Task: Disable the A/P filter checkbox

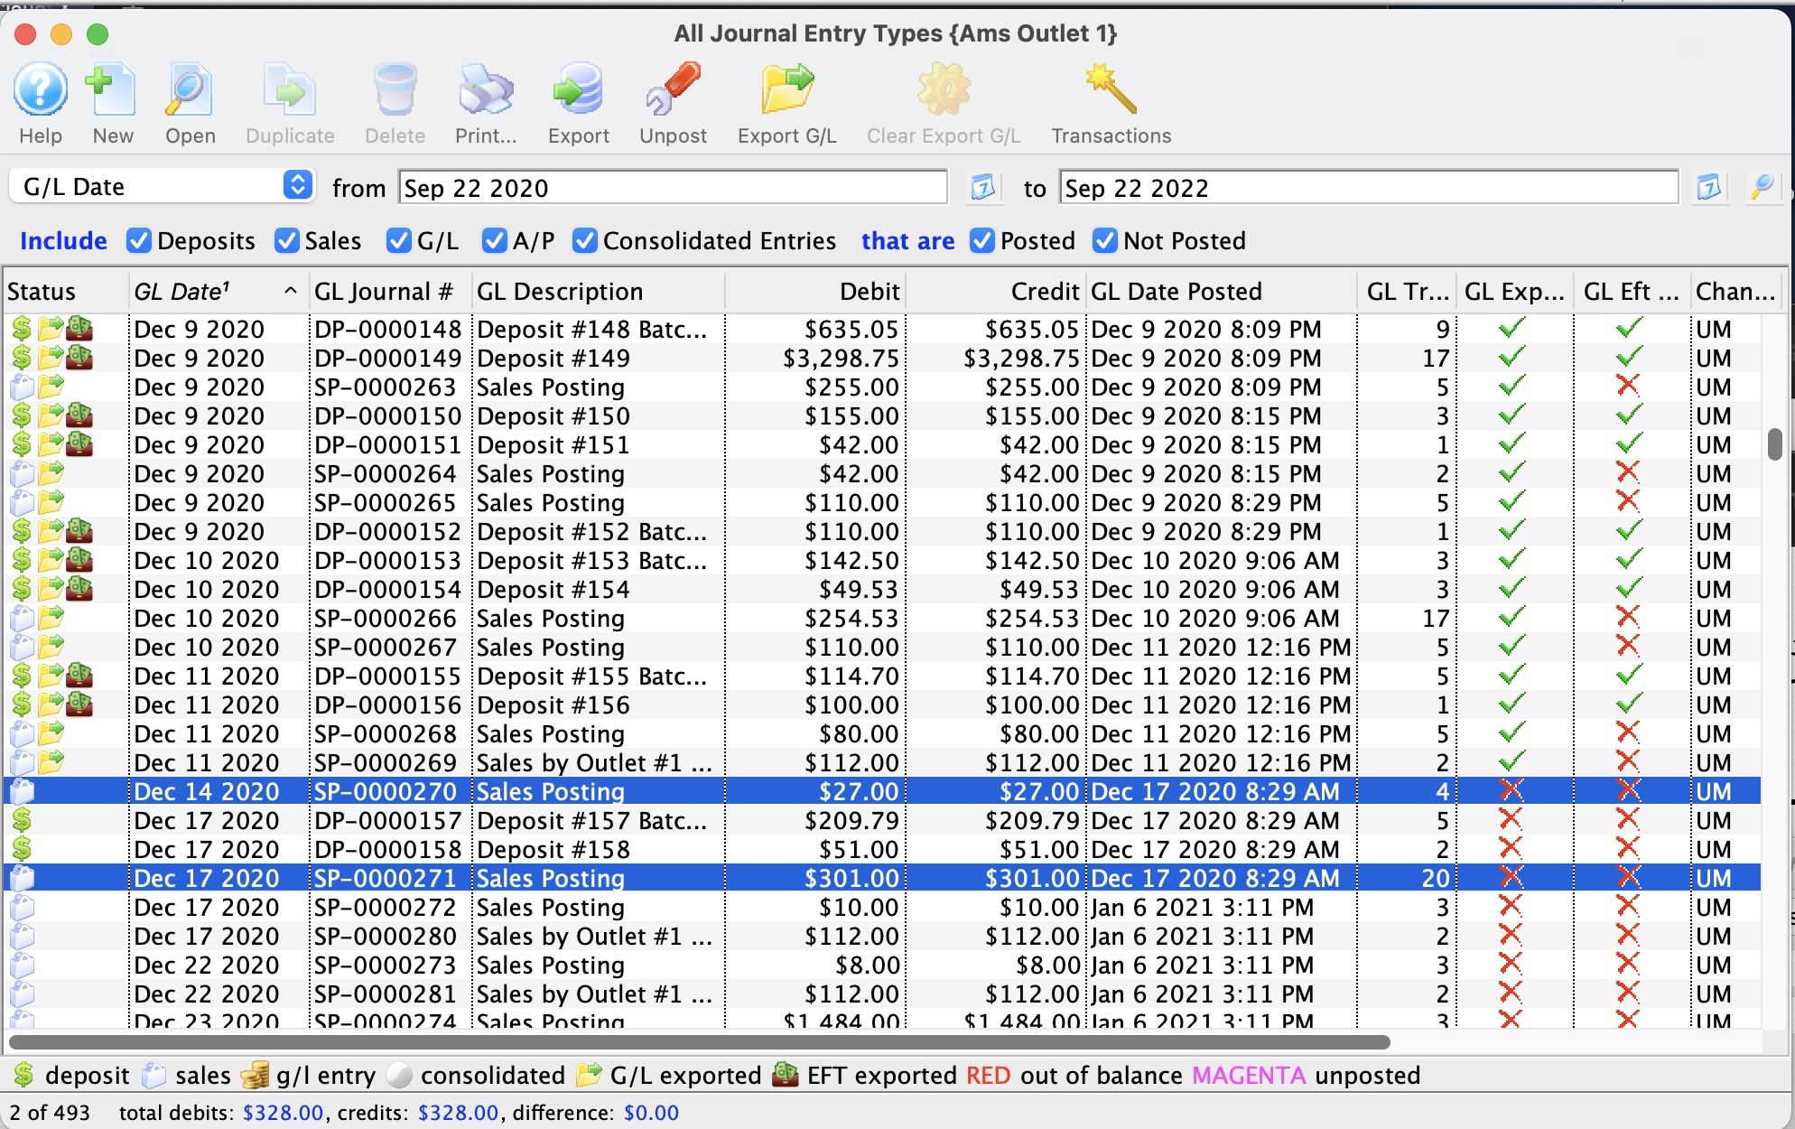Action: pos(495,240)
